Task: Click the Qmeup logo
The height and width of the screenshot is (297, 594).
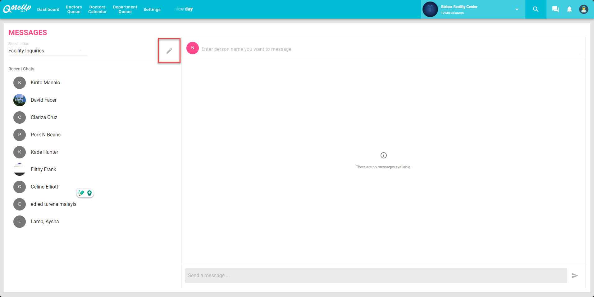Action: point(17,9)
